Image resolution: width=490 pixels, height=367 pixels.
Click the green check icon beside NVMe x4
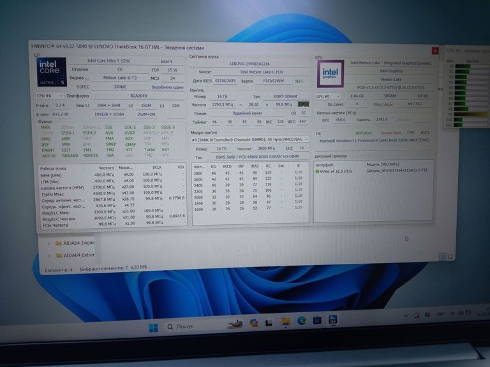click(x=317, y=171)
